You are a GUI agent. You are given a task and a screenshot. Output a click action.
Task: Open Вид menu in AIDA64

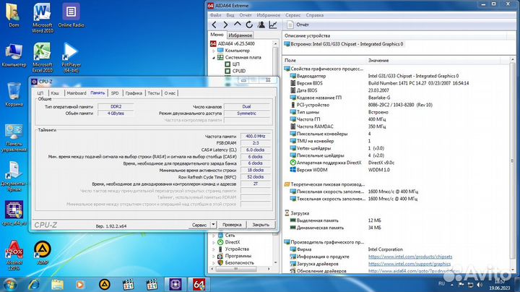pyautogui.click(x=230, y=15)
